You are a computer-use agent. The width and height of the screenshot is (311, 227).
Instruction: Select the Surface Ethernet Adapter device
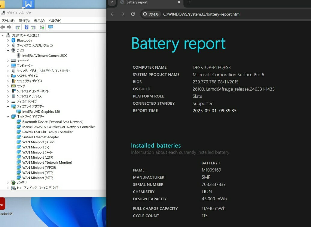point(41,137)
